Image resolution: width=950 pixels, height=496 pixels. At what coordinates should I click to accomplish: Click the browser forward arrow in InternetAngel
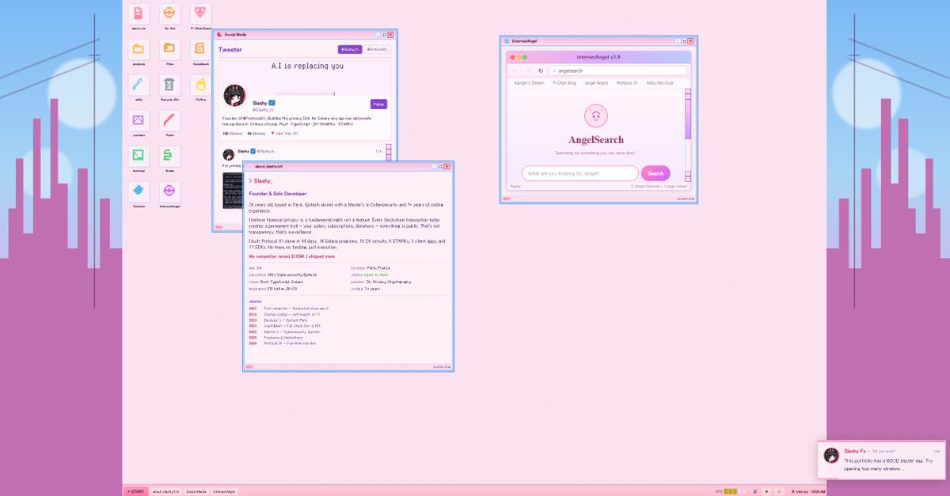tap(528, 70)
